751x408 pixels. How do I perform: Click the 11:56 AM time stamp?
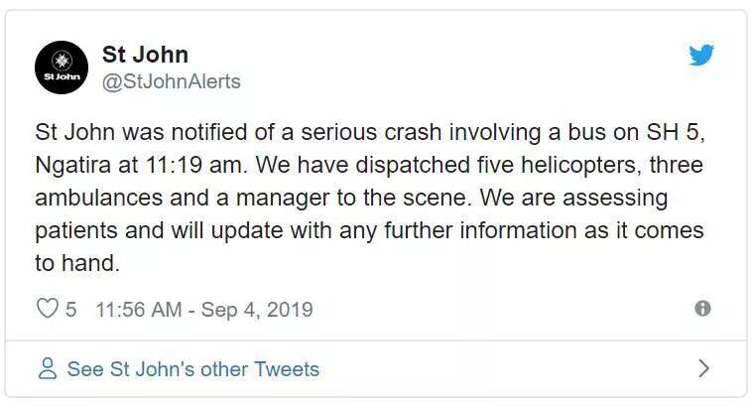pyautogui.click(x=138, y=310)
